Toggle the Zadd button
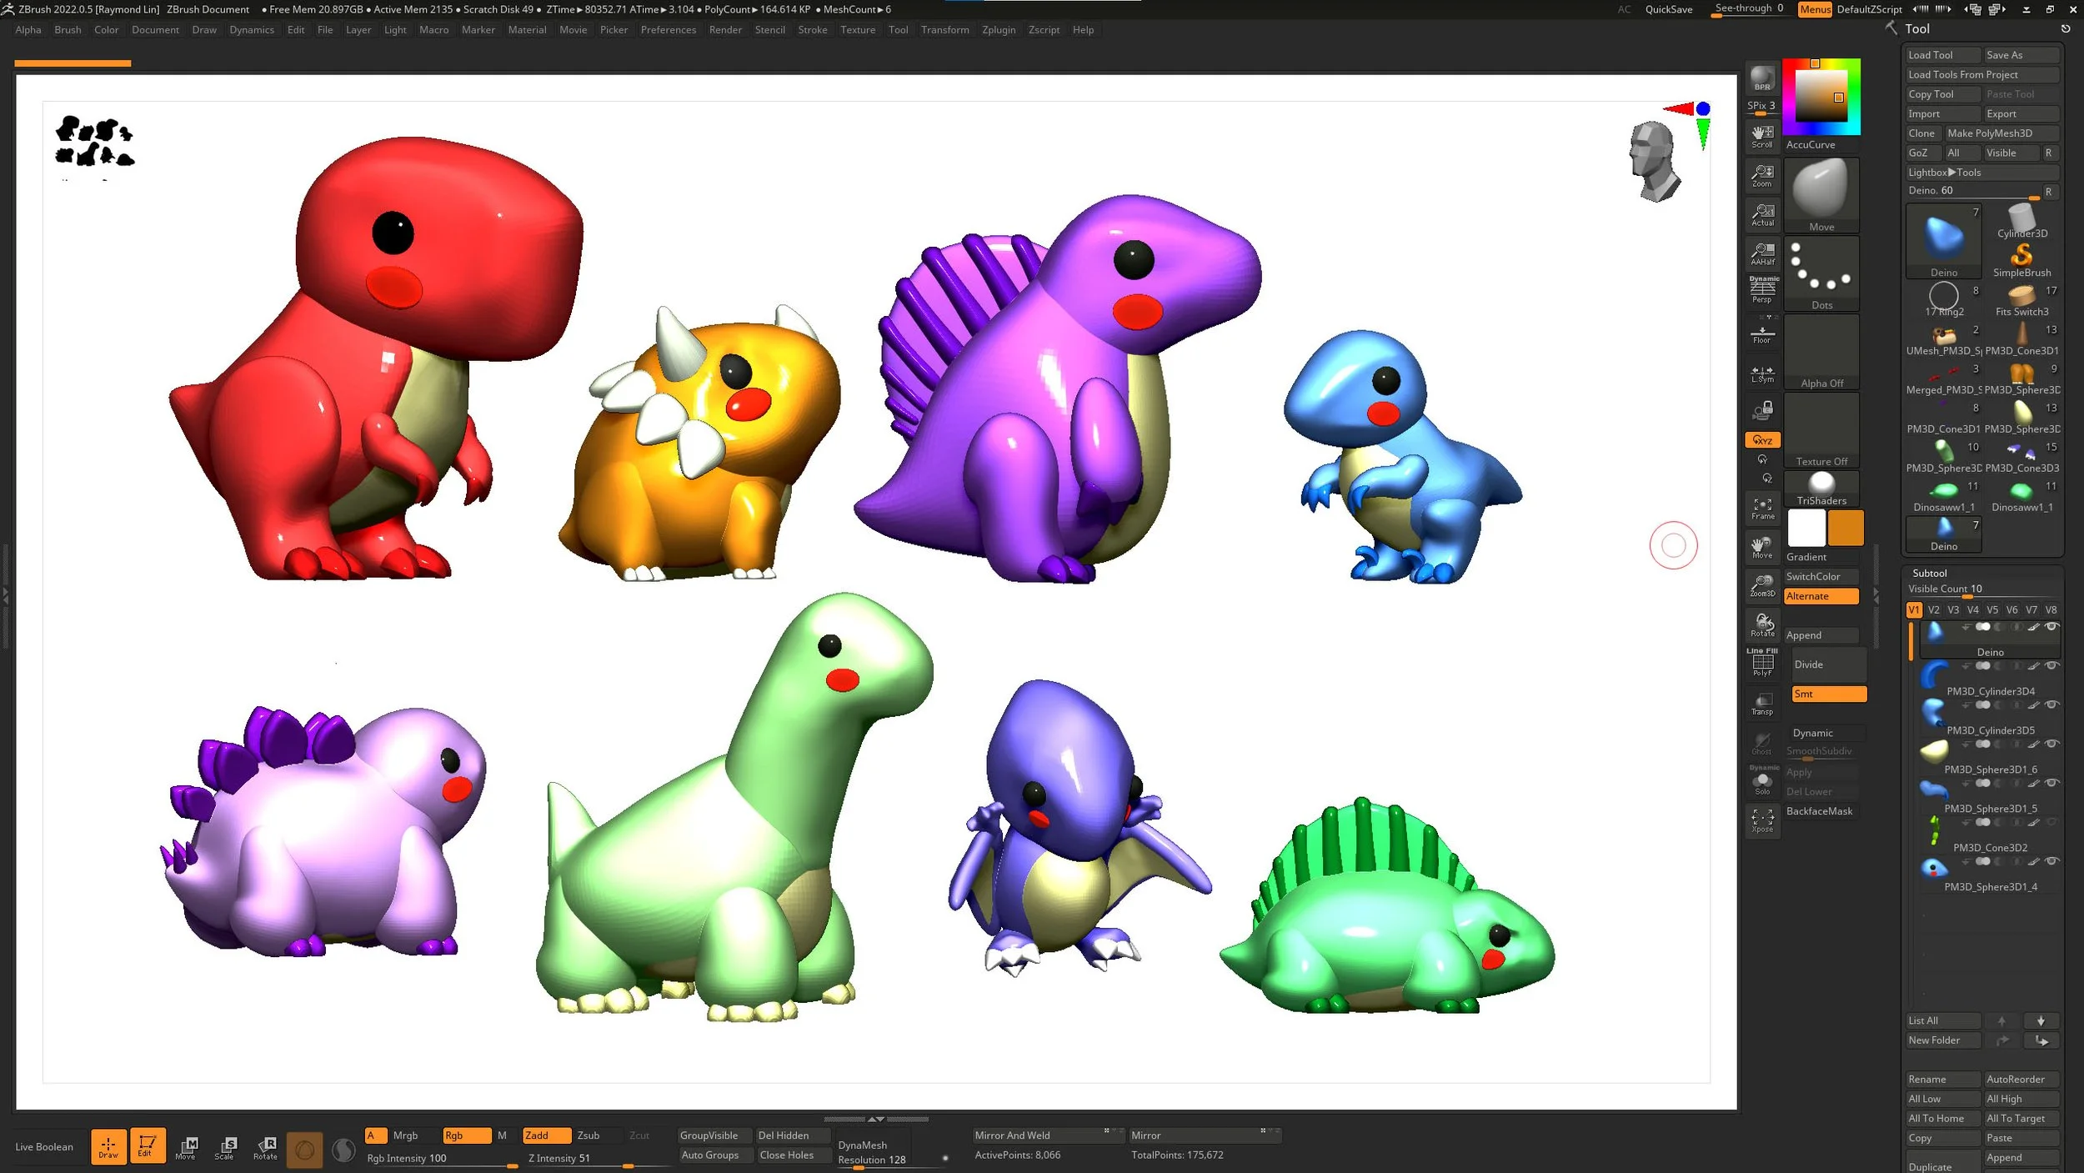 (546, 1135)
